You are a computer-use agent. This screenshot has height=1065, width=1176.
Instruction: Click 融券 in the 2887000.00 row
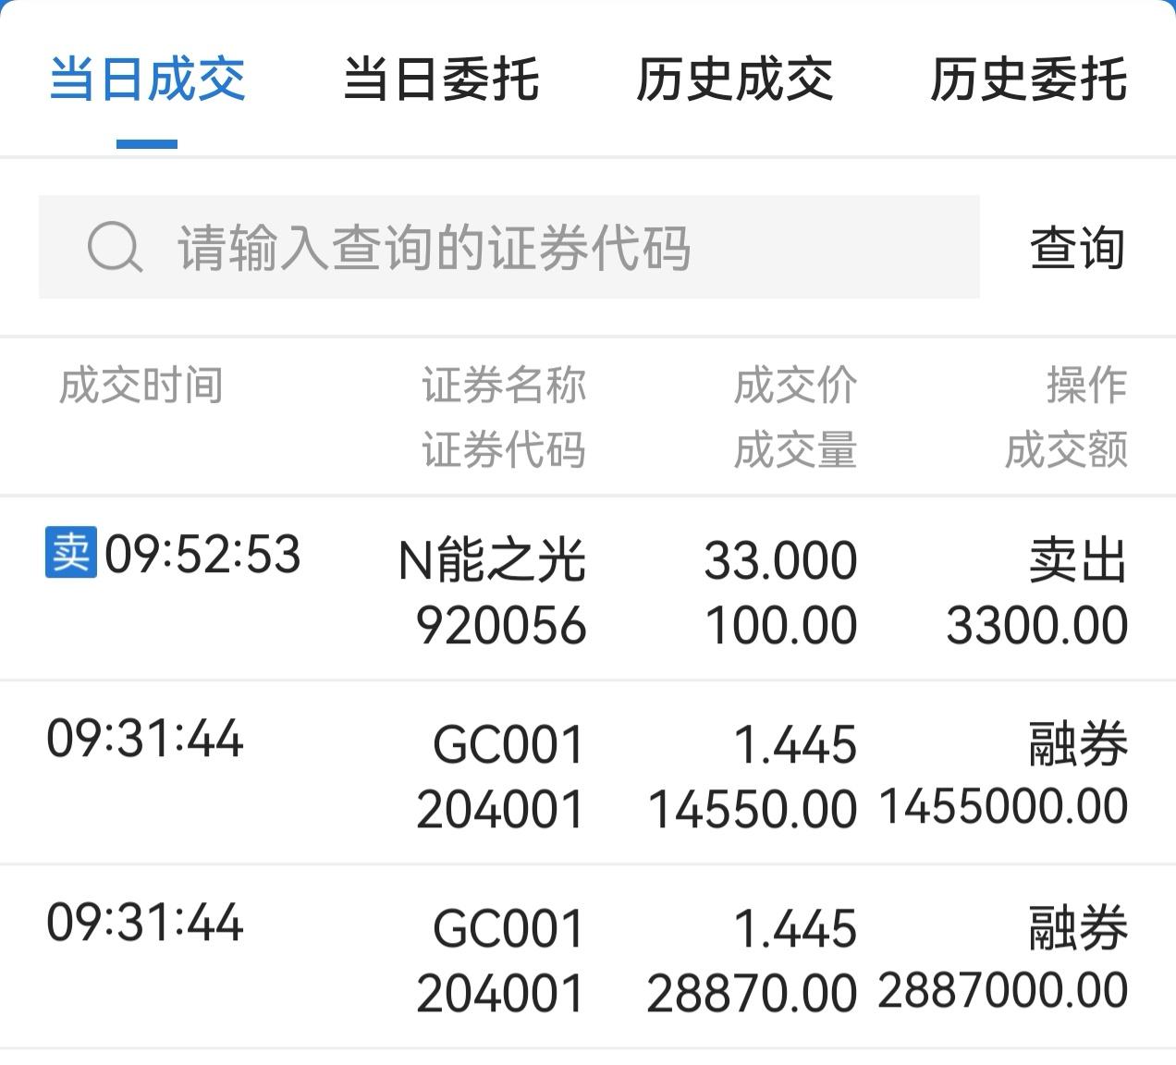click(1078, 929)
